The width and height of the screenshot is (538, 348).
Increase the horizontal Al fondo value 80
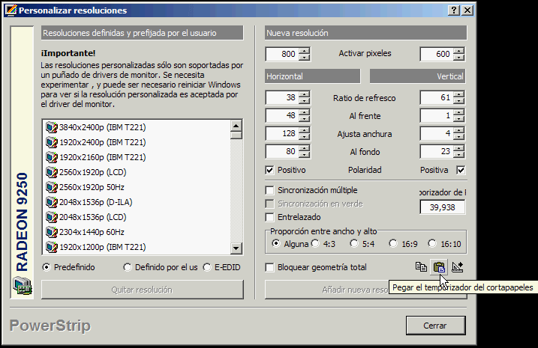[305, 148]
